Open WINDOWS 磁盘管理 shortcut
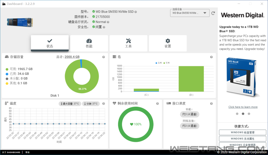The image size is (268, 155). (243, 132)
